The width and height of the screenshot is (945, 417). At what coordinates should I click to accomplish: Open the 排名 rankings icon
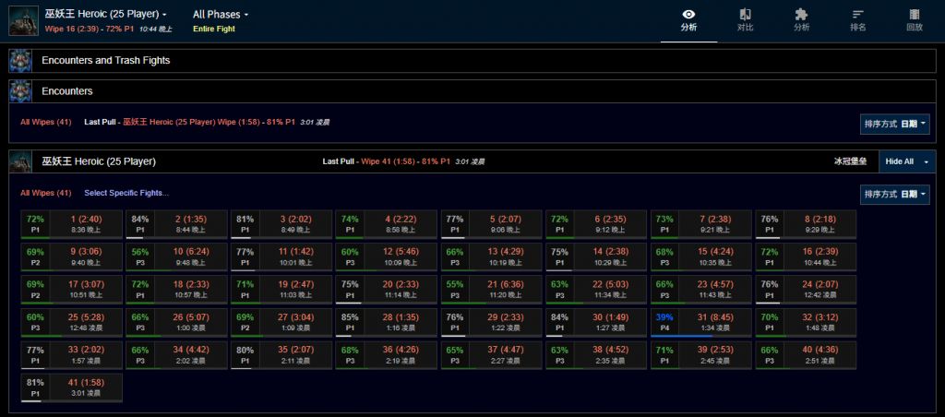857,19
